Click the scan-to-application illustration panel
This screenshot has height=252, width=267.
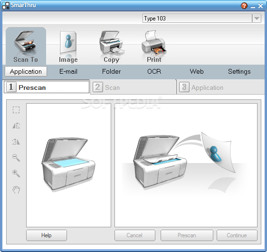tap(186, 165)
